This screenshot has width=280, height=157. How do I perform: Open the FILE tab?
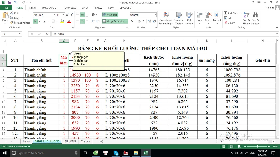click(6, 8)
